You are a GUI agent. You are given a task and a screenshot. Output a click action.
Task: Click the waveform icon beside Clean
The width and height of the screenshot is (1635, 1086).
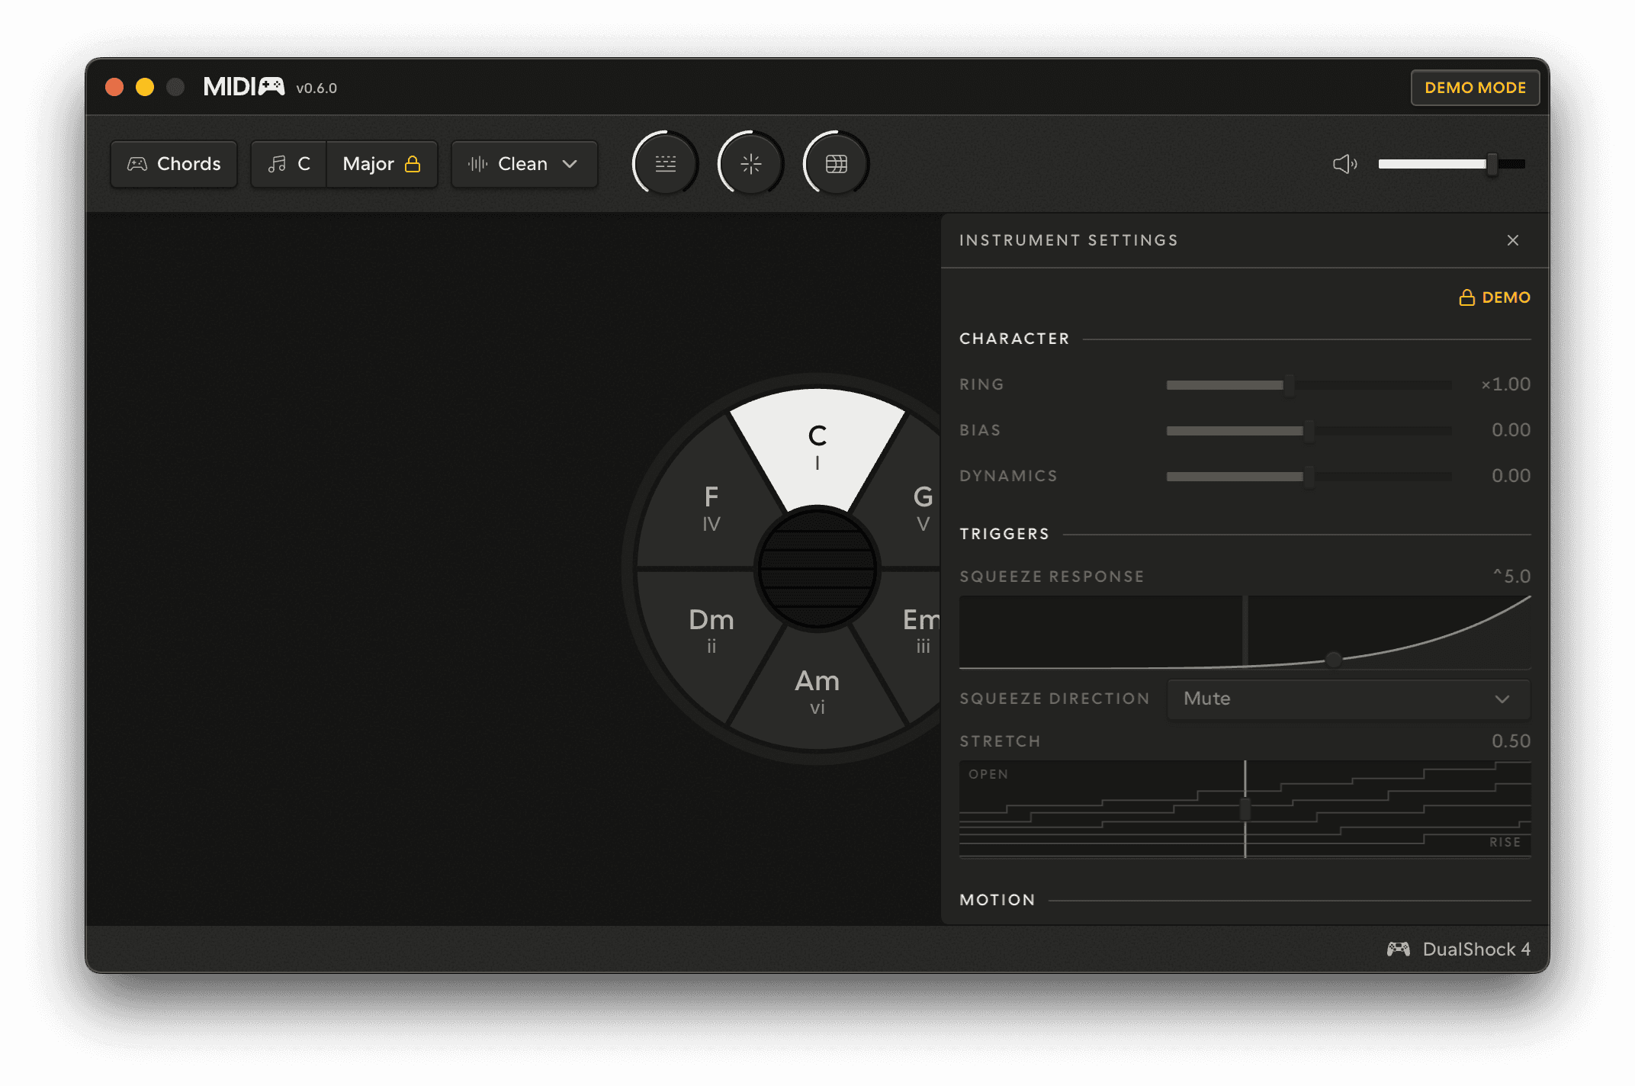pyautogui.click(x=477, y=164)
